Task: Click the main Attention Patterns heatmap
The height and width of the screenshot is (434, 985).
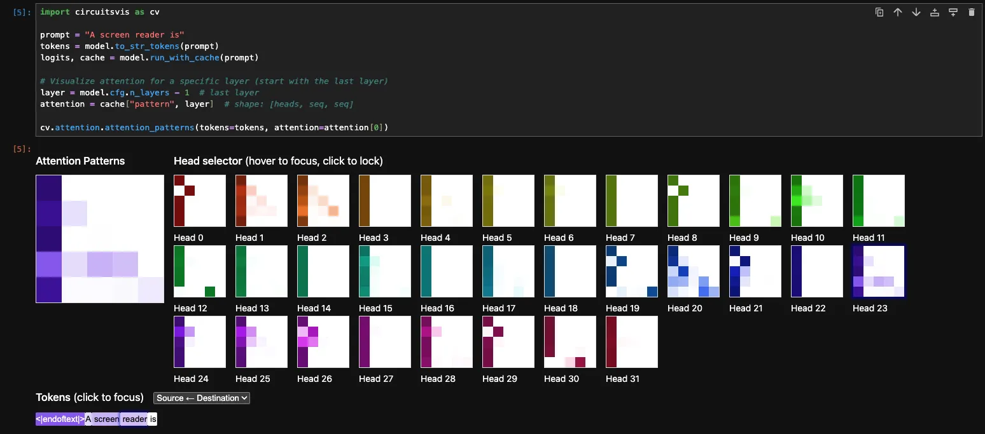Action: tap(99, 239)
